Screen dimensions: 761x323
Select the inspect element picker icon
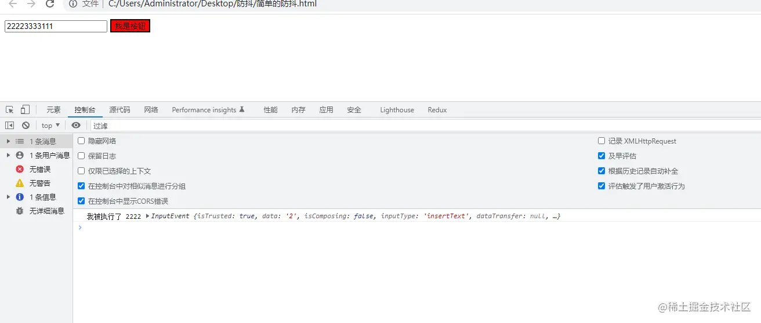point(10,109)
